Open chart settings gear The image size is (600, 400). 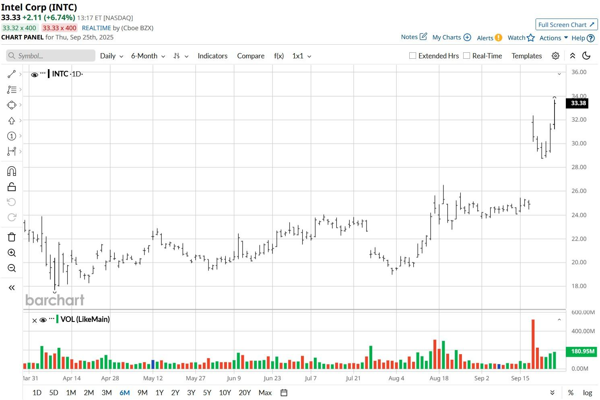pyautogui.click(x=555, y=56)
